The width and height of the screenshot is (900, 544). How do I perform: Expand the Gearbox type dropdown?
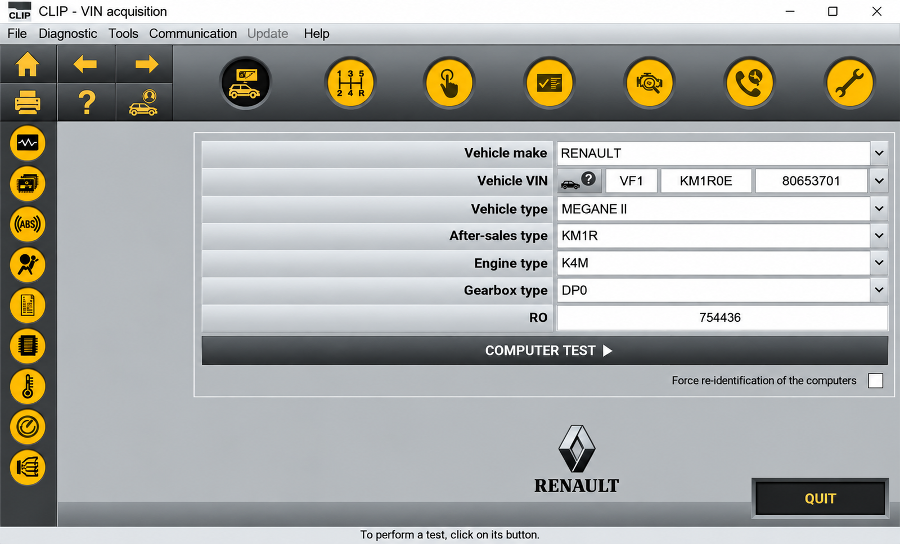[879, 290]
